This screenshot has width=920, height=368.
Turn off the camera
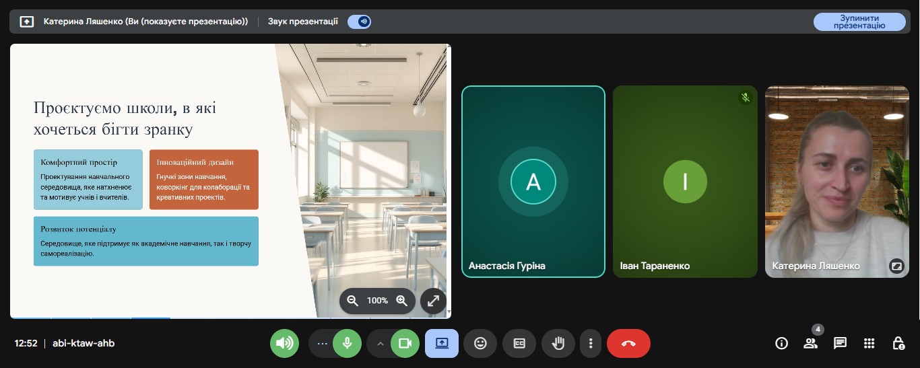(x=405, y=343)
